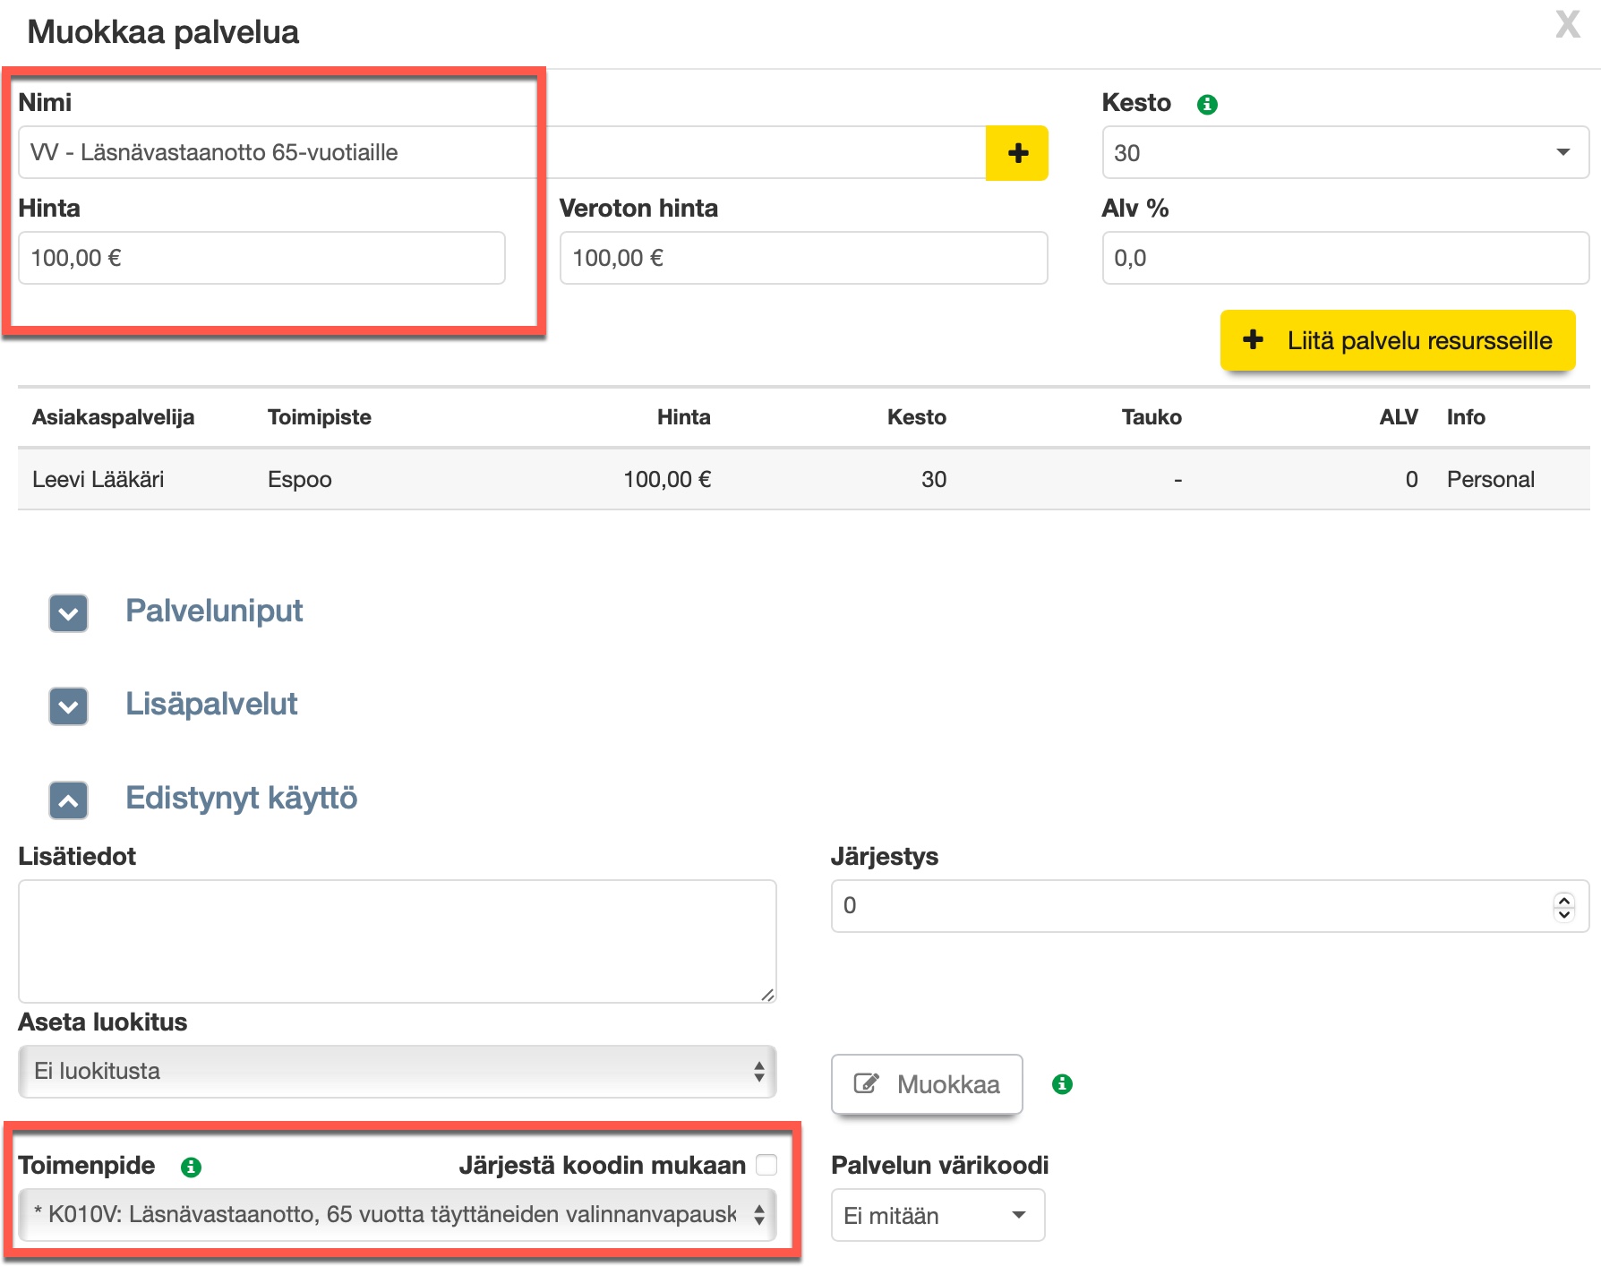
Task: Click the info icon beside Muokkaa button
Action: [1062, 1084]
